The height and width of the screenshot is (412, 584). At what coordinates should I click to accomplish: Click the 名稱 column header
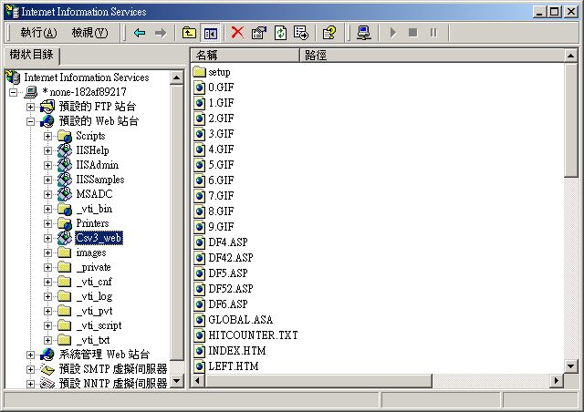click(x=245, y=56)
